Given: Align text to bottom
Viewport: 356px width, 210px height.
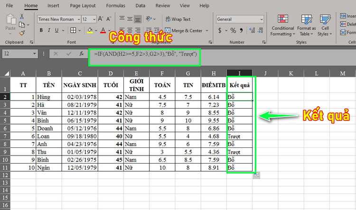Looking at the screenshot, I should (138, 19).
